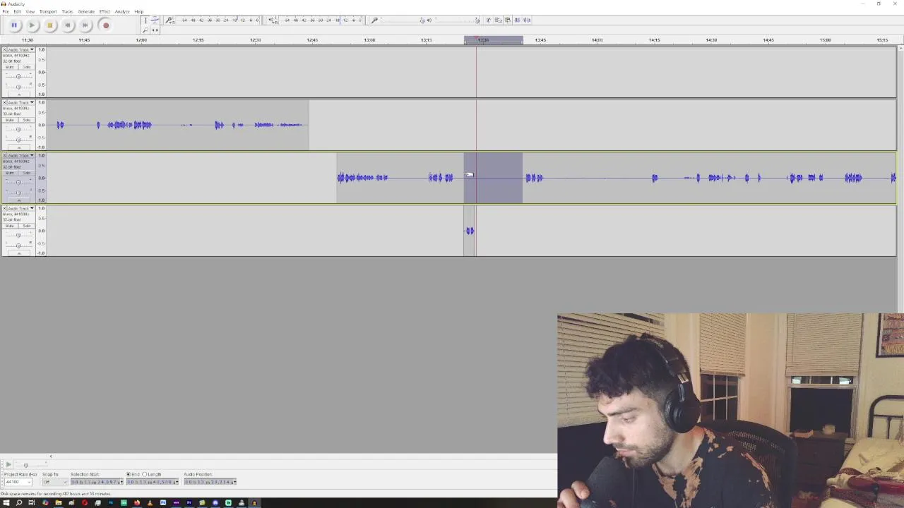Click the Audio Position time field
The width and height of the screenshot is (904, 508).
pyautogui.click(x=210, y=482)
